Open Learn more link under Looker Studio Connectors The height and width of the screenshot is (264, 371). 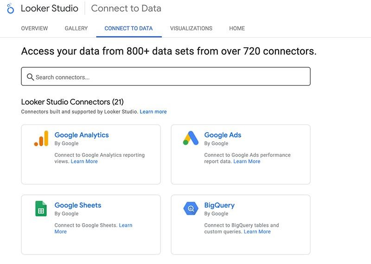[x=153, y=111]
